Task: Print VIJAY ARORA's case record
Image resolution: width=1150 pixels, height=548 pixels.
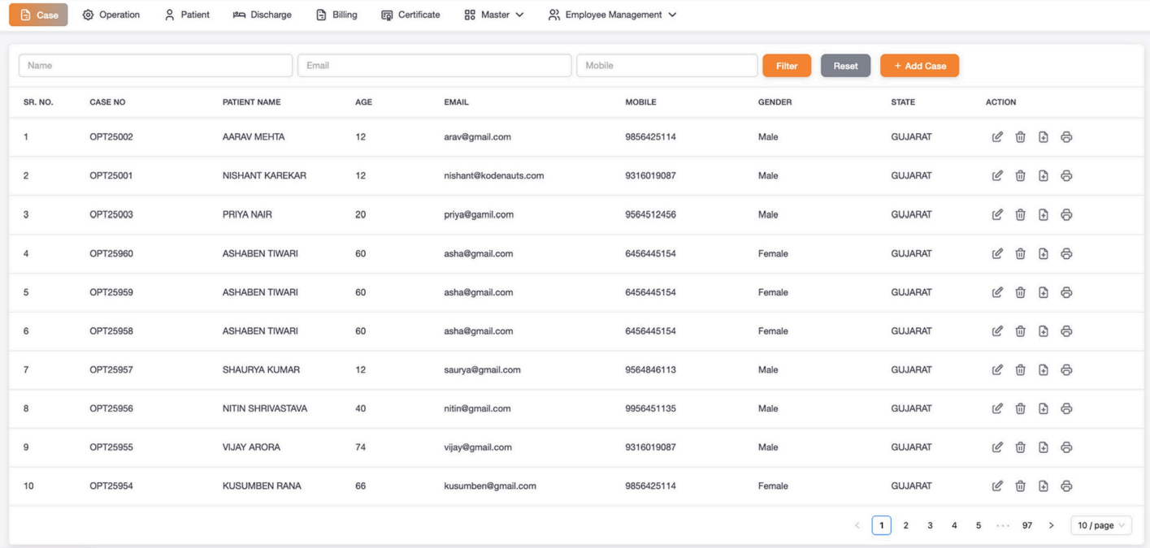Action: 1065,447
